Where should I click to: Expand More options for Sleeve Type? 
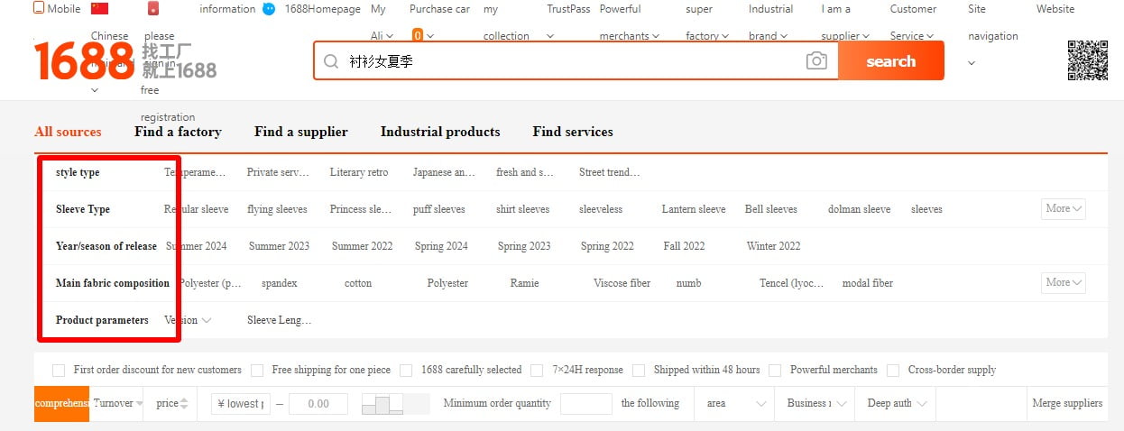1063,209
